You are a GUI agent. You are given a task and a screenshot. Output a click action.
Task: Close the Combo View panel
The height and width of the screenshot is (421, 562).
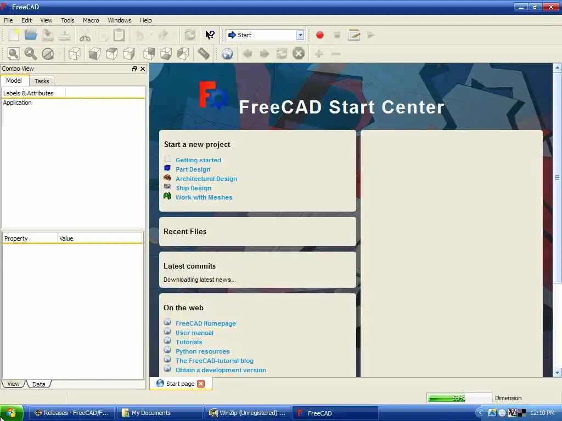coord(143,69)
